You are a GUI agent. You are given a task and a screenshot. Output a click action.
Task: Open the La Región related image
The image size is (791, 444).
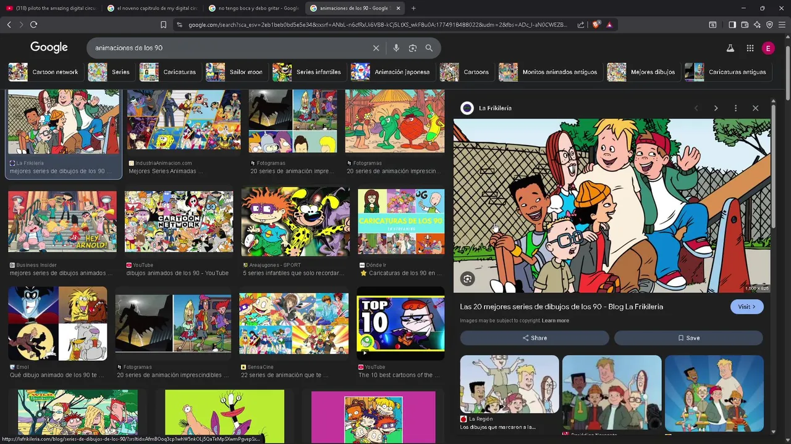(x=509, y=384)
